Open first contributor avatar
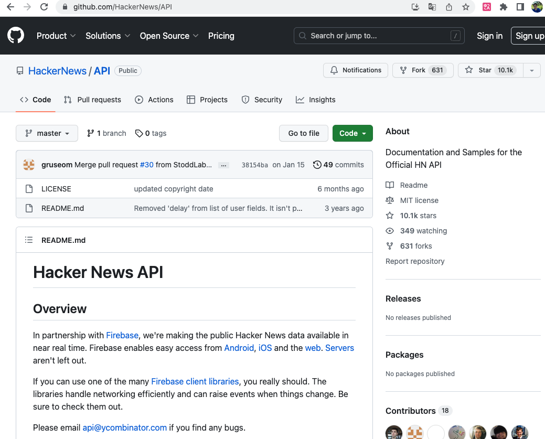The height and width of the screenshot is (439, 545). coord(394,432)
